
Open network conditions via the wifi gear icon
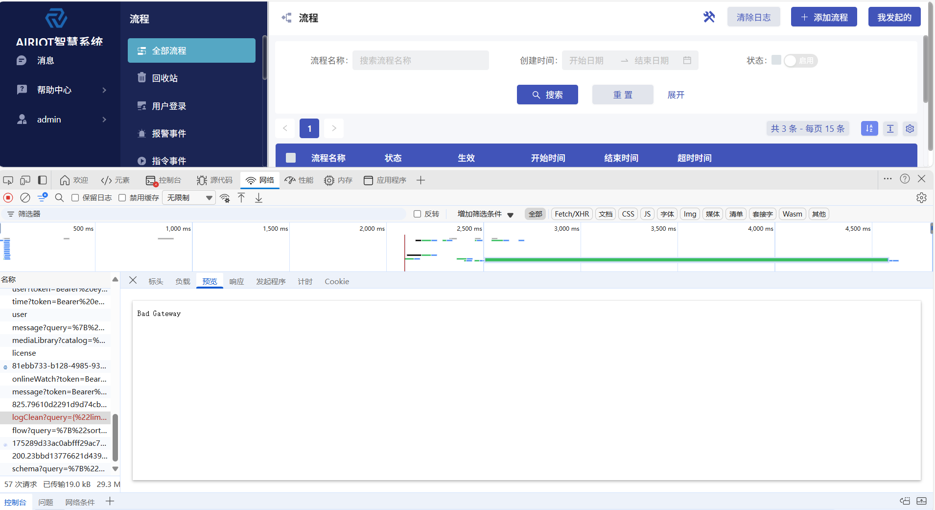point(225,198)
